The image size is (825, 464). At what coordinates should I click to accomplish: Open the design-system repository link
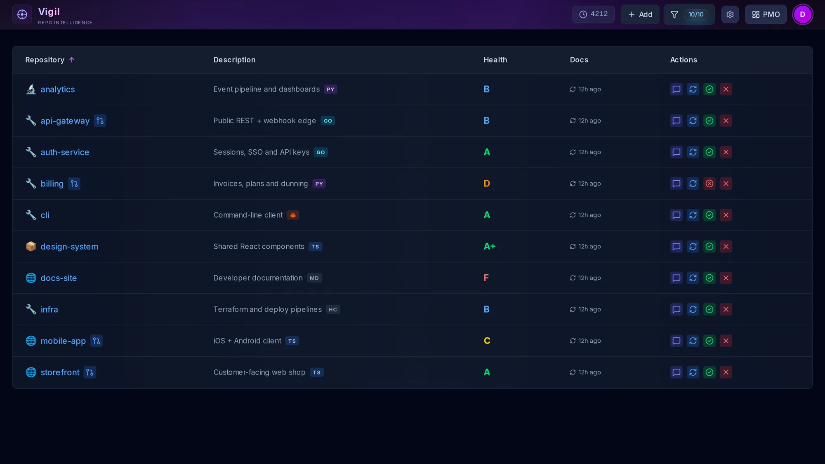click(x=69, y=247)
